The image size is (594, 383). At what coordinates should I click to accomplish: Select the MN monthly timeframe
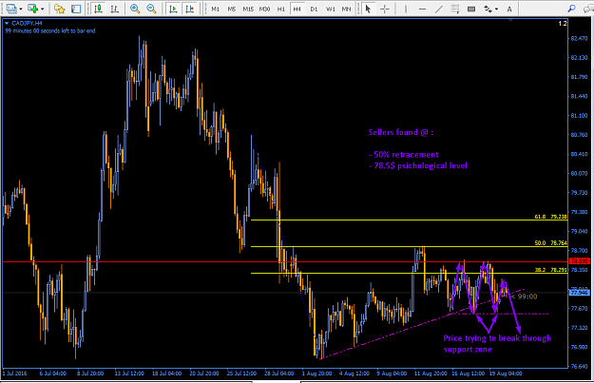point(346,9)
